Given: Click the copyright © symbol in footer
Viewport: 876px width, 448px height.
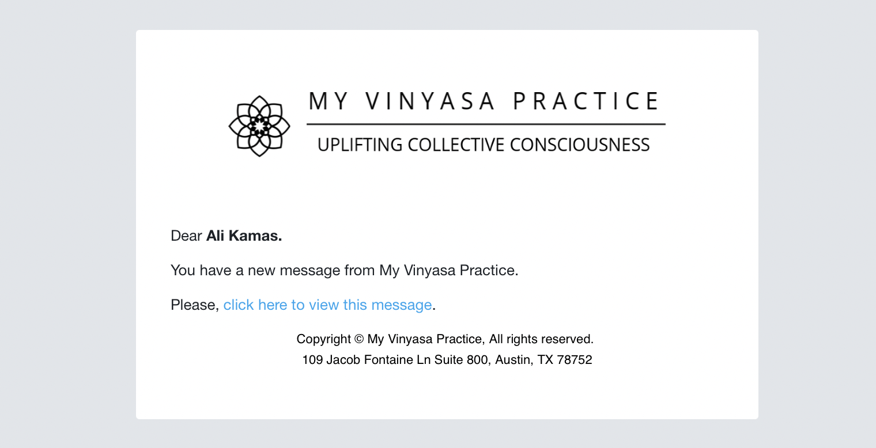Looking at the screenshot, I should pos(359,339).
